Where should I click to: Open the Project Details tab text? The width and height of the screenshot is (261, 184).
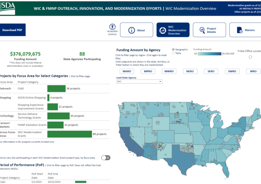point(211,30)
